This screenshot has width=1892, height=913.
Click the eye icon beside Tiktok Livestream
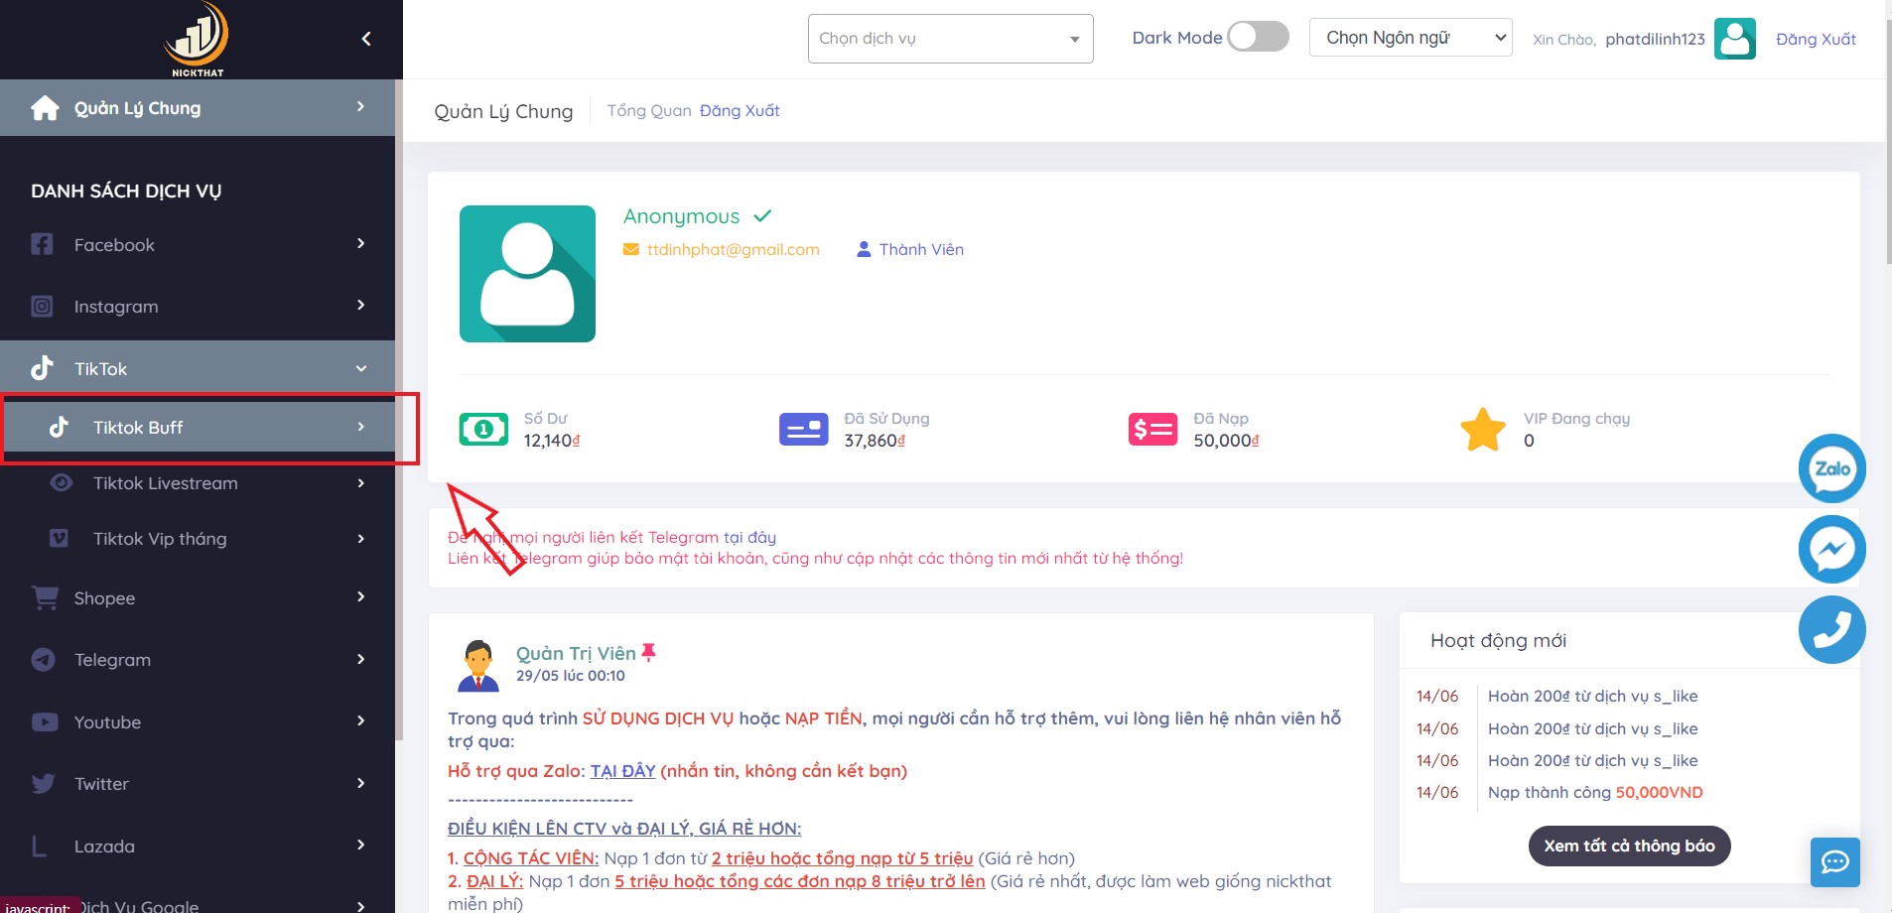coord(61,483)
